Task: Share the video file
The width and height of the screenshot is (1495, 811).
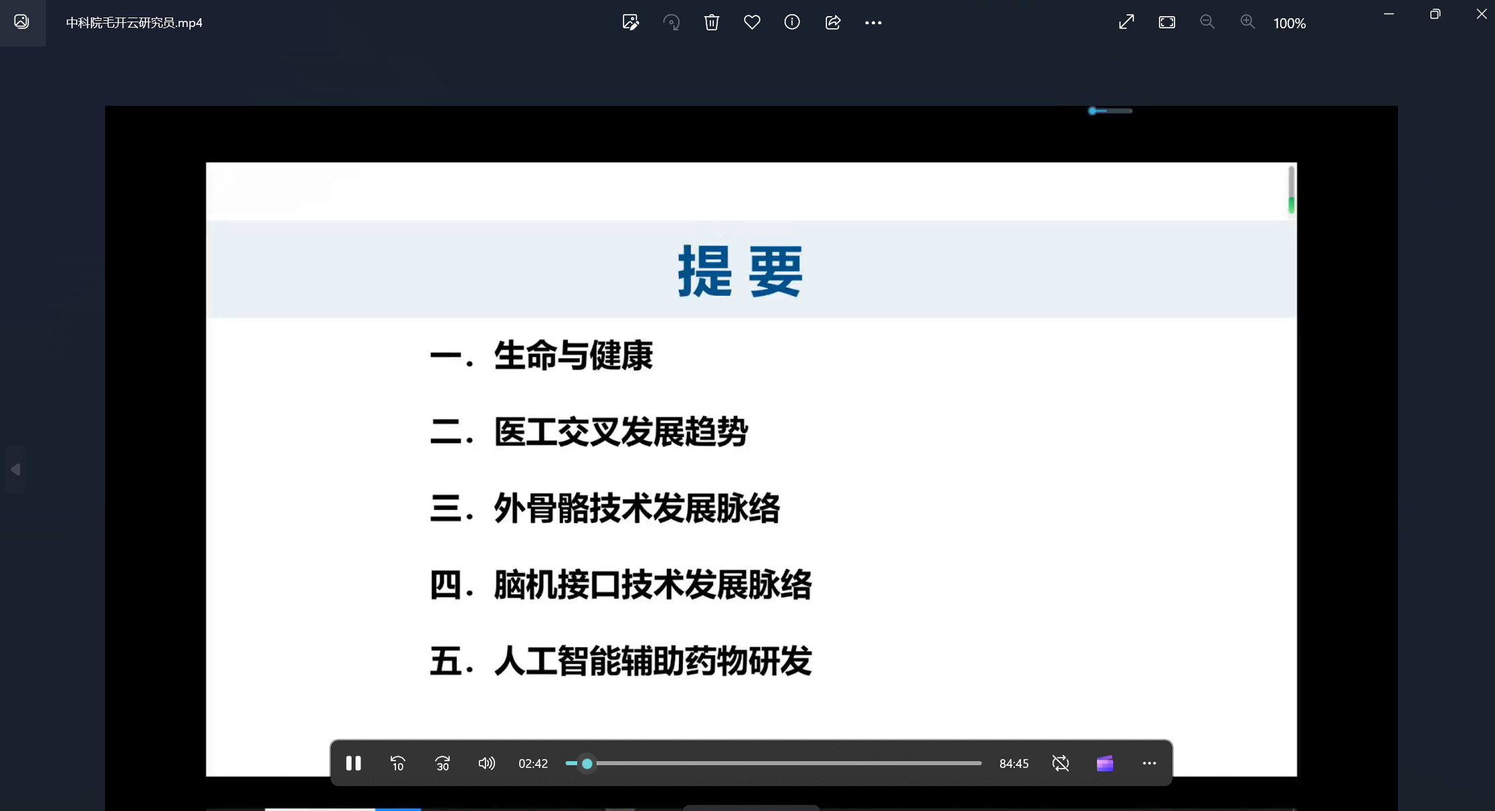Action: 833,22
